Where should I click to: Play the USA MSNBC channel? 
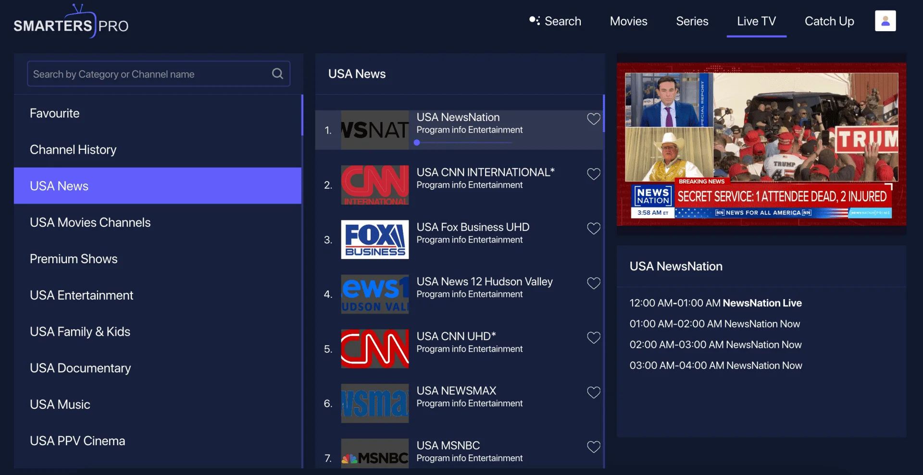tap(459, 453)
